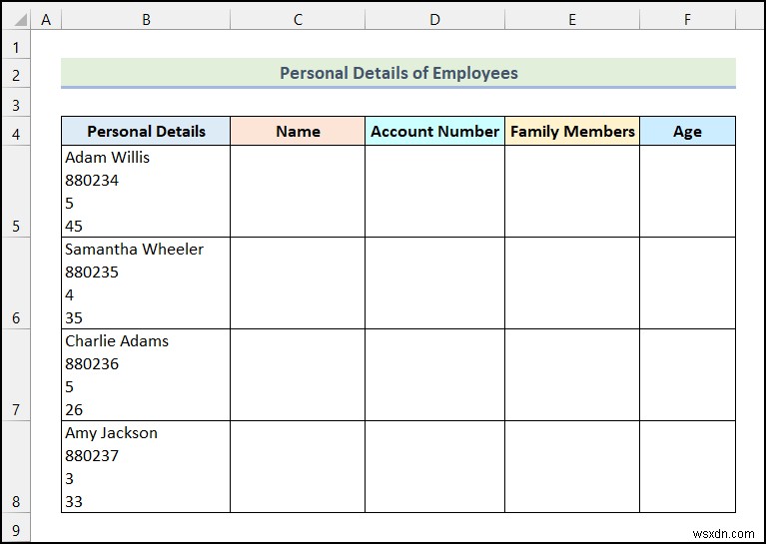
Task: Click Family Members cell in Adam Willis row
Action: pyautogui.click(x=572, y=192)
